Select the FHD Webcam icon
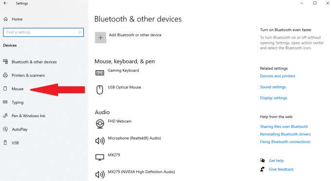The height and width of the screenshot is (181, 331). (x=100, y=123)
